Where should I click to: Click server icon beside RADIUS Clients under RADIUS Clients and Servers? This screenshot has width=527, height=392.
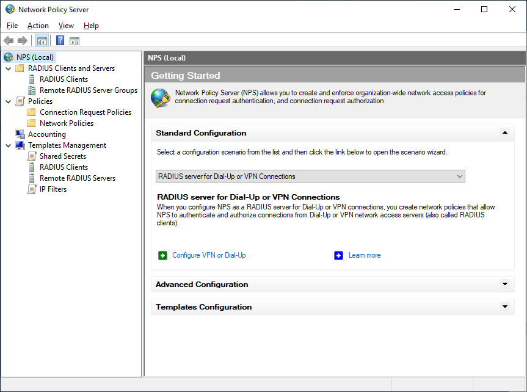coord(32,79)
